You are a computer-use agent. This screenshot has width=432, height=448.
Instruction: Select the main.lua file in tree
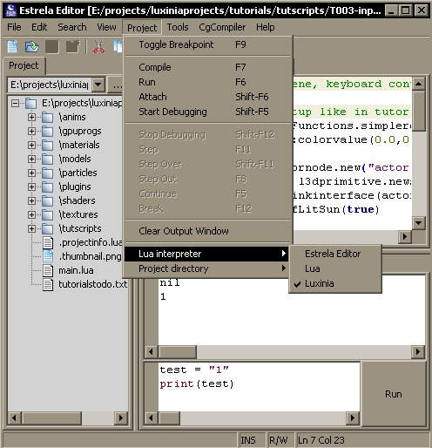[x=76, y=270]
